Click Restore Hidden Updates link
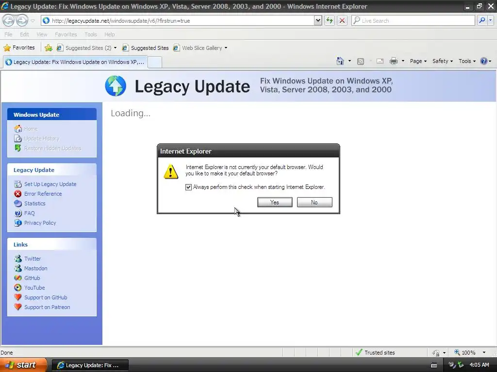The image size is (497, 372). (52, 148)
